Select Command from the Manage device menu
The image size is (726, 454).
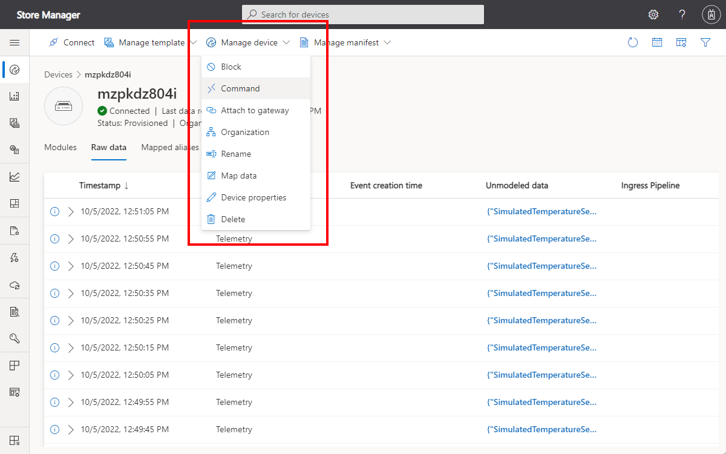click(x=240, y=88)
